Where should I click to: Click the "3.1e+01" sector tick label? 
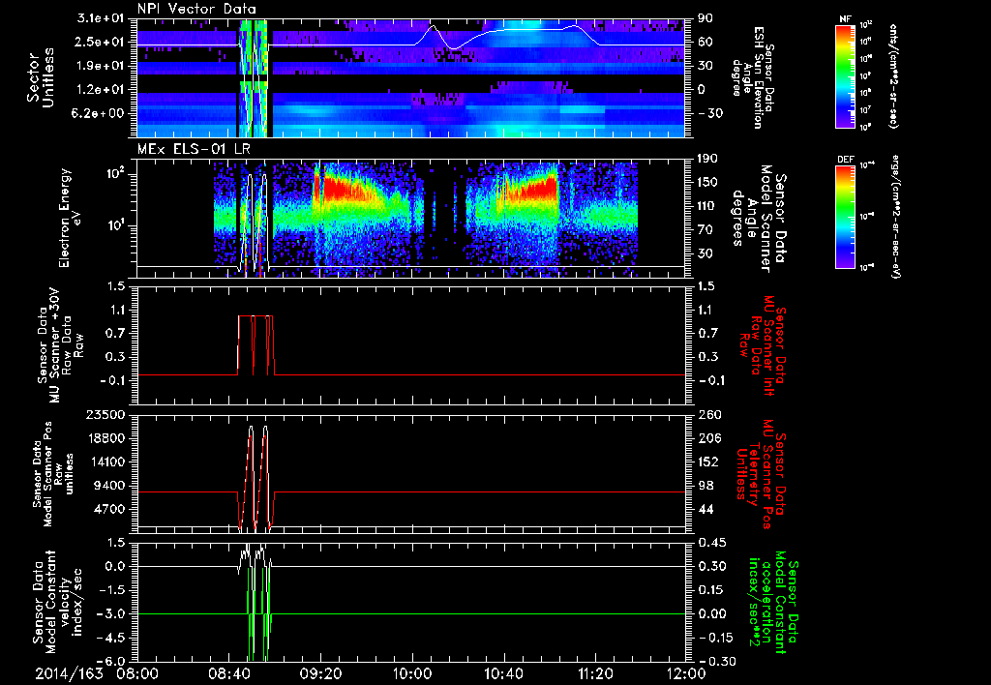103,18
